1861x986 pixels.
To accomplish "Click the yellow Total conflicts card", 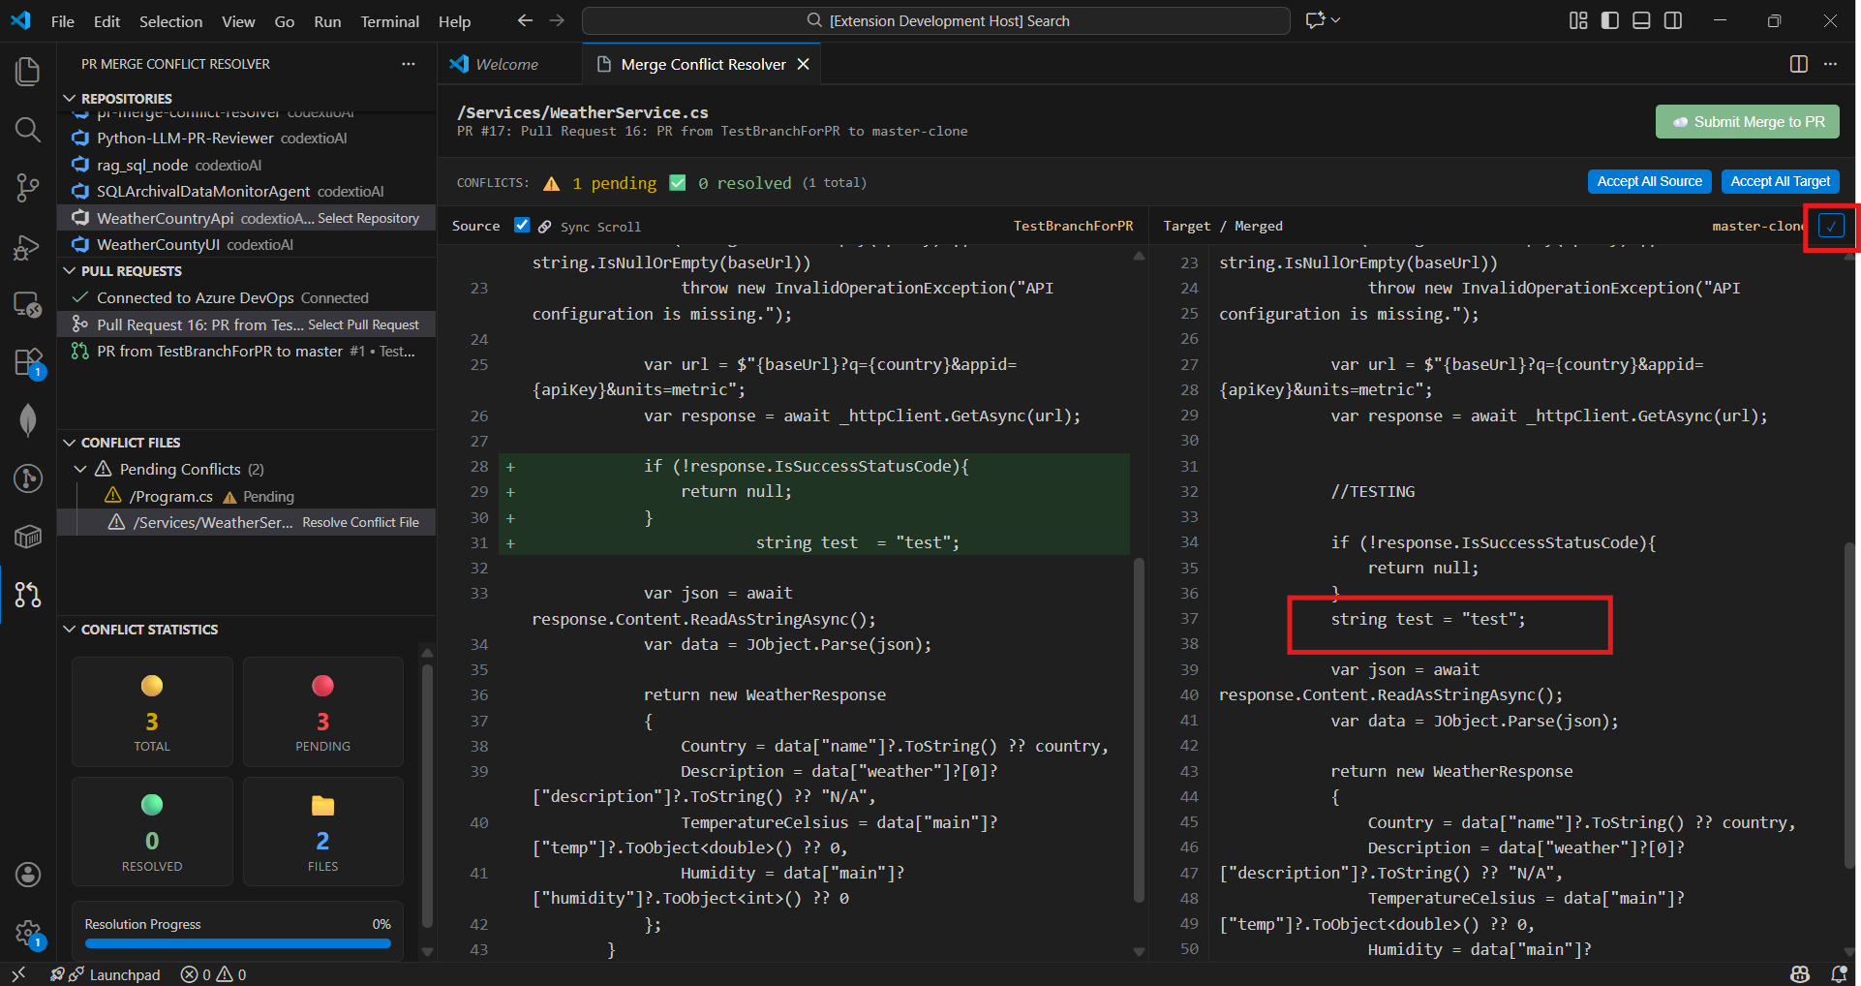I will point(152,712).
